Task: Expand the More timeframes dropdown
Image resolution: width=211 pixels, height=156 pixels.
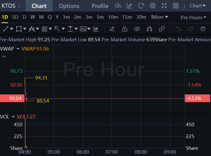Action: tap(159, 17)
